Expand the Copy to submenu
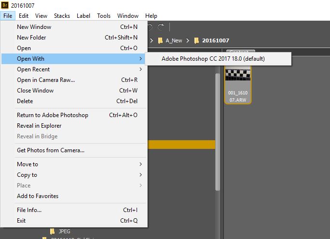330x239 pixels. [x=74, y=175]
